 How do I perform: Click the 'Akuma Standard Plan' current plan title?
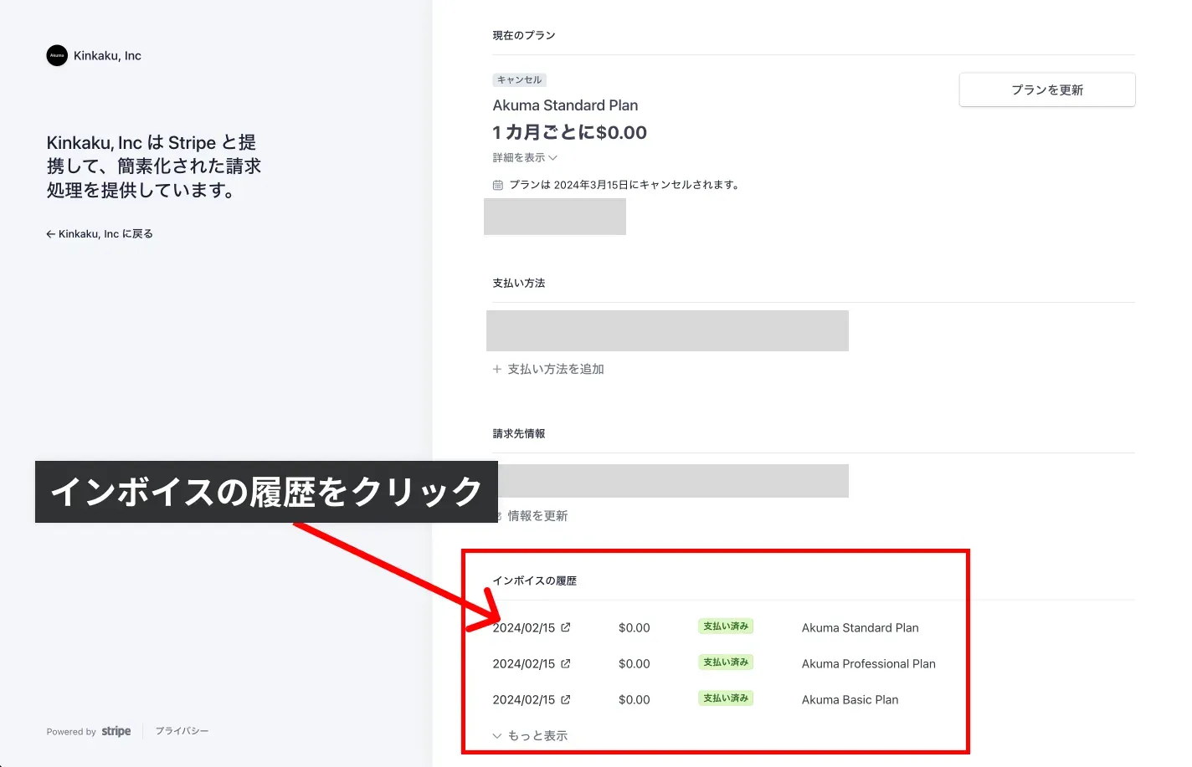pos(565,105)
